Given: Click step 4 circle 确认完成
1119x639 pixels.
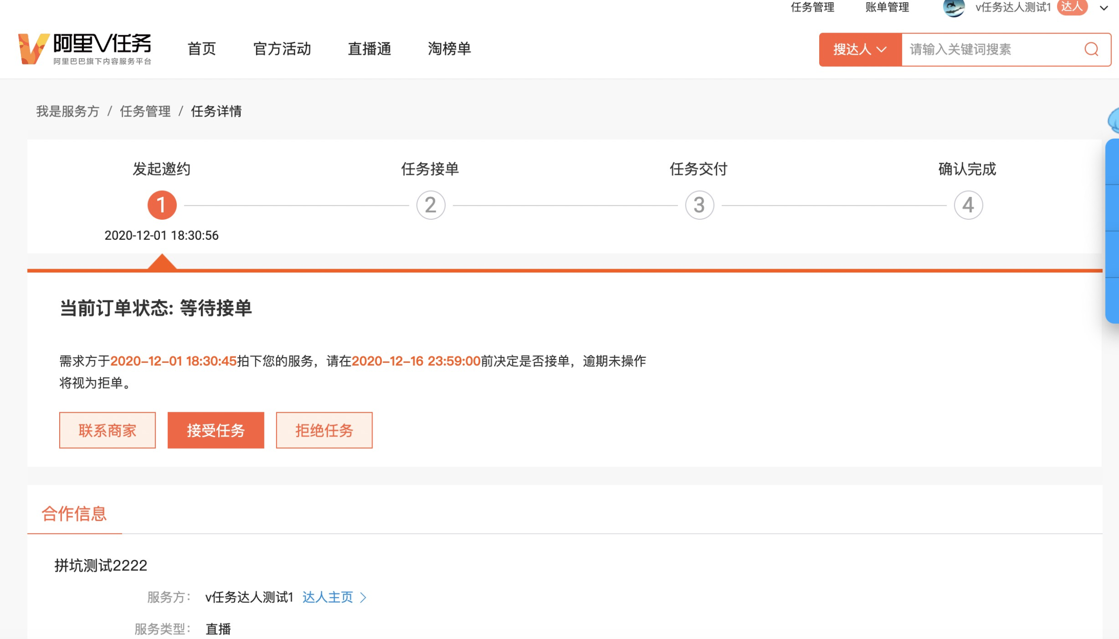Looking at the screenshot, I should point(968,205).
